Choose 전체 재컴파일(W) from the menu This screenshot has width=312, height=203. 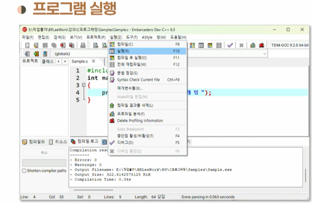[148, 65]
